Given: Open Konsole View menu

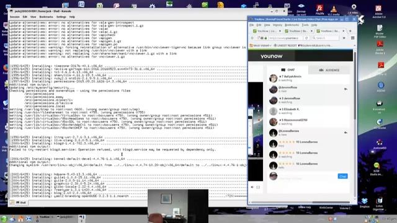Looking at the screenshot, I should click(33, 17).
